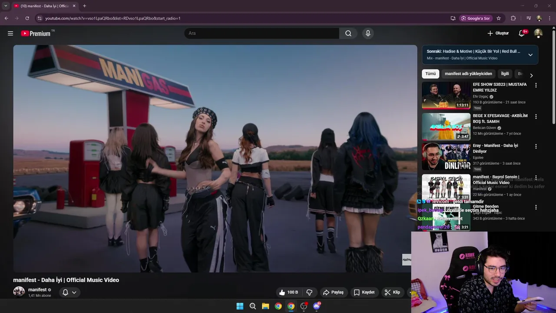Go to YouTube Premium home logo
Screen dimensions: 556x313
[x=36, y=33]
